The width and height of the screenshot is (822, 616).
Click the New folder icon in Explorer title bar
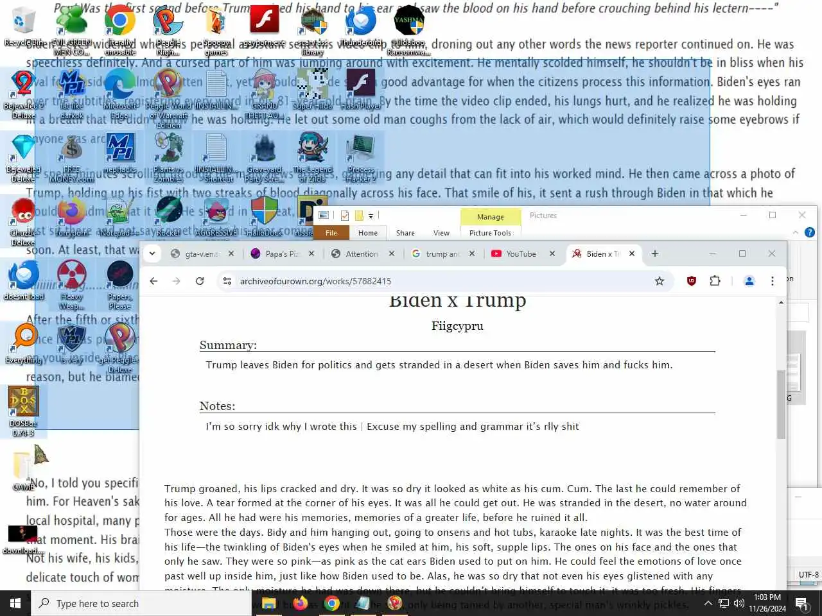(360, 216)
